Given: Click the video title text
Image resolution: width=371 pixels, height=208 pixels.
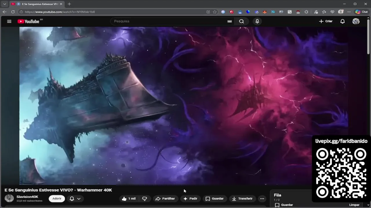Looking at the screenshot, I should [58, 190].
